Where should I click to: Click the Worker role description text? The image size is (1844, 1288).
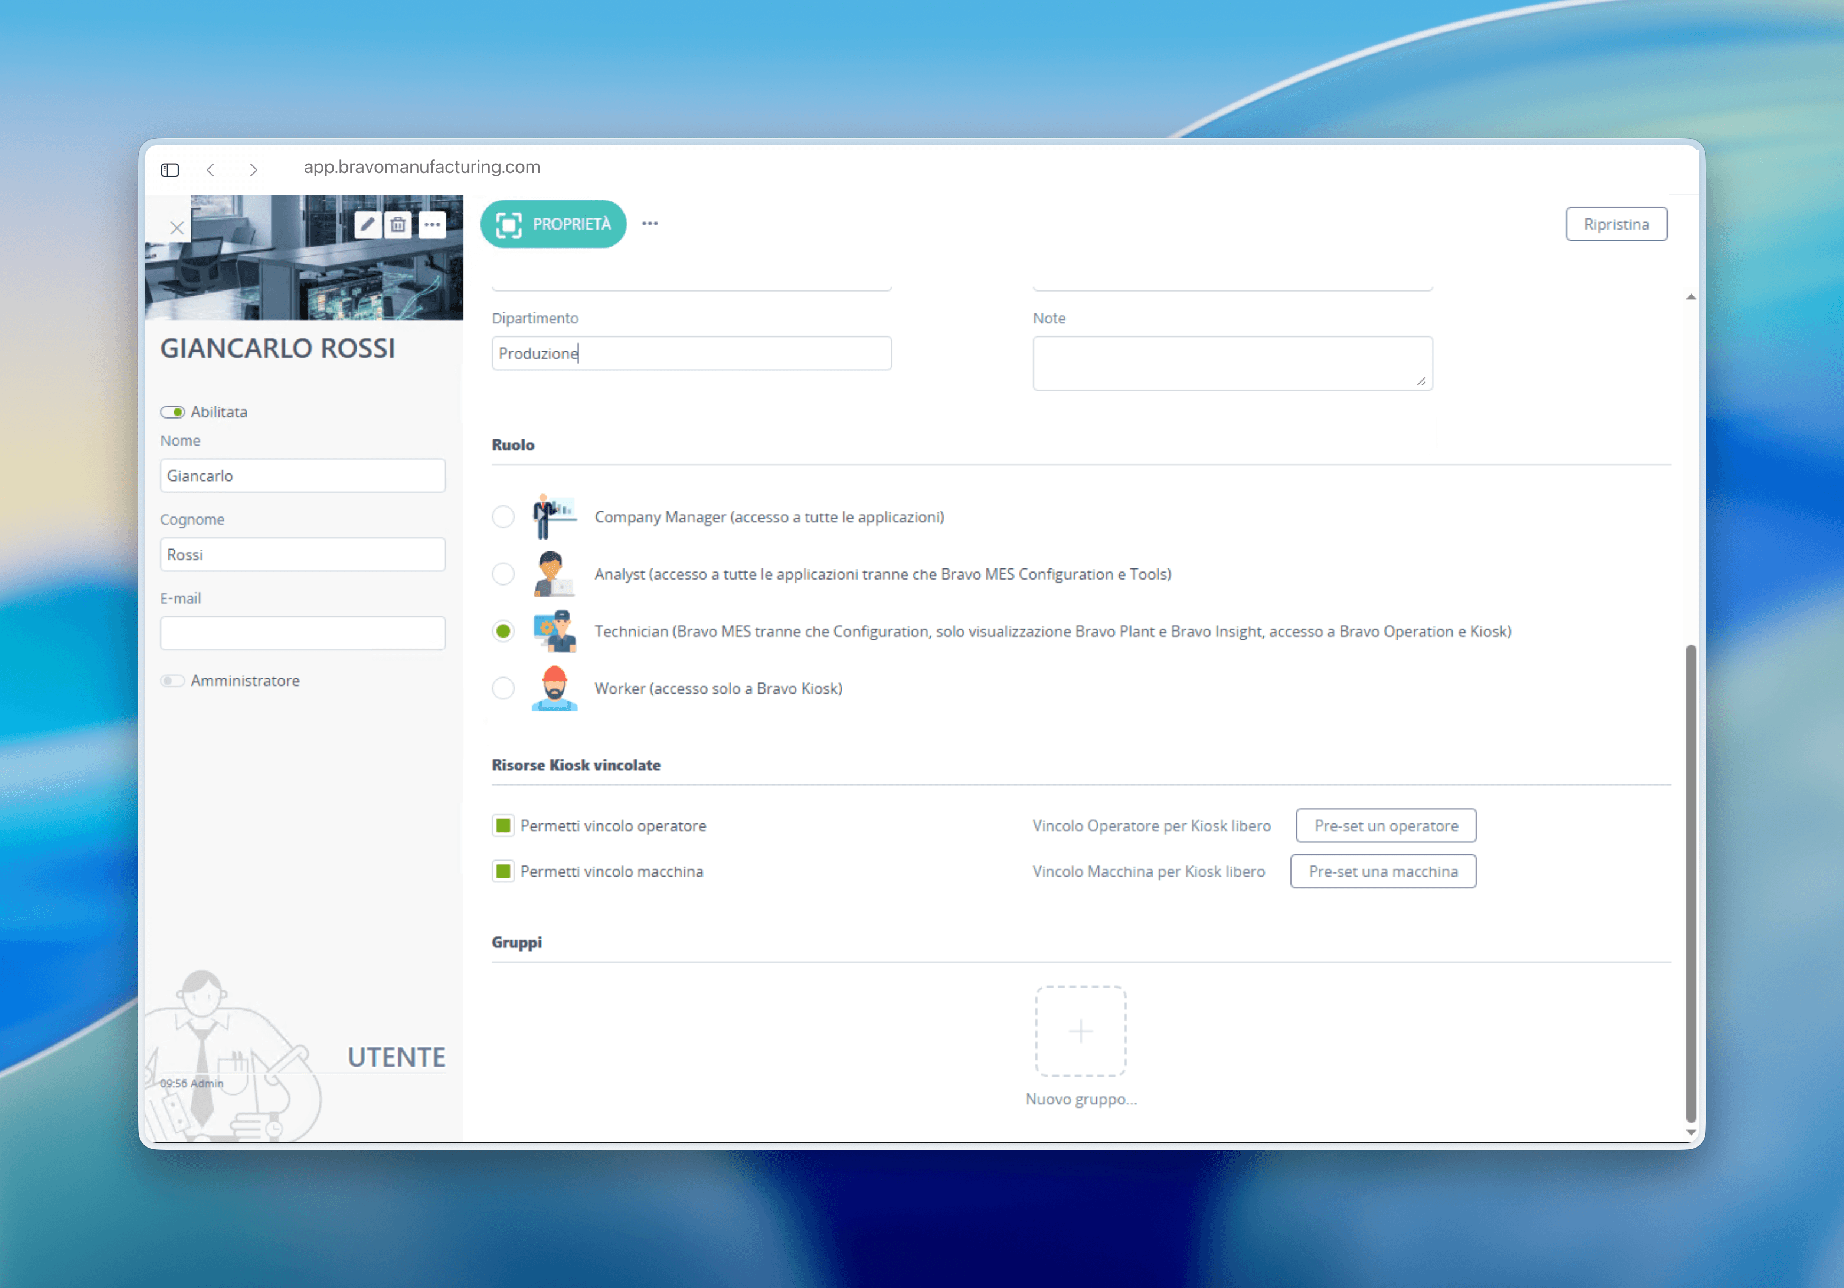coord(718,688)
